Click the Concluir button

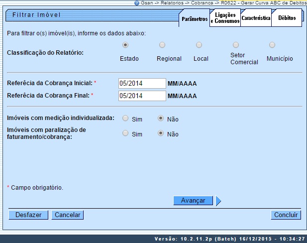[x=286, y=215]
